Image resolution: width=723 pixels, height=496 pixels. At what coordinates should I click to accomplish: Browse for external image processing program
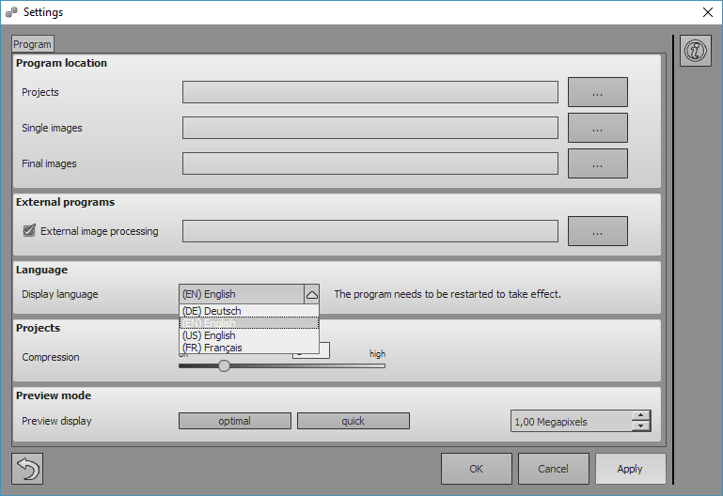point(598,231)
